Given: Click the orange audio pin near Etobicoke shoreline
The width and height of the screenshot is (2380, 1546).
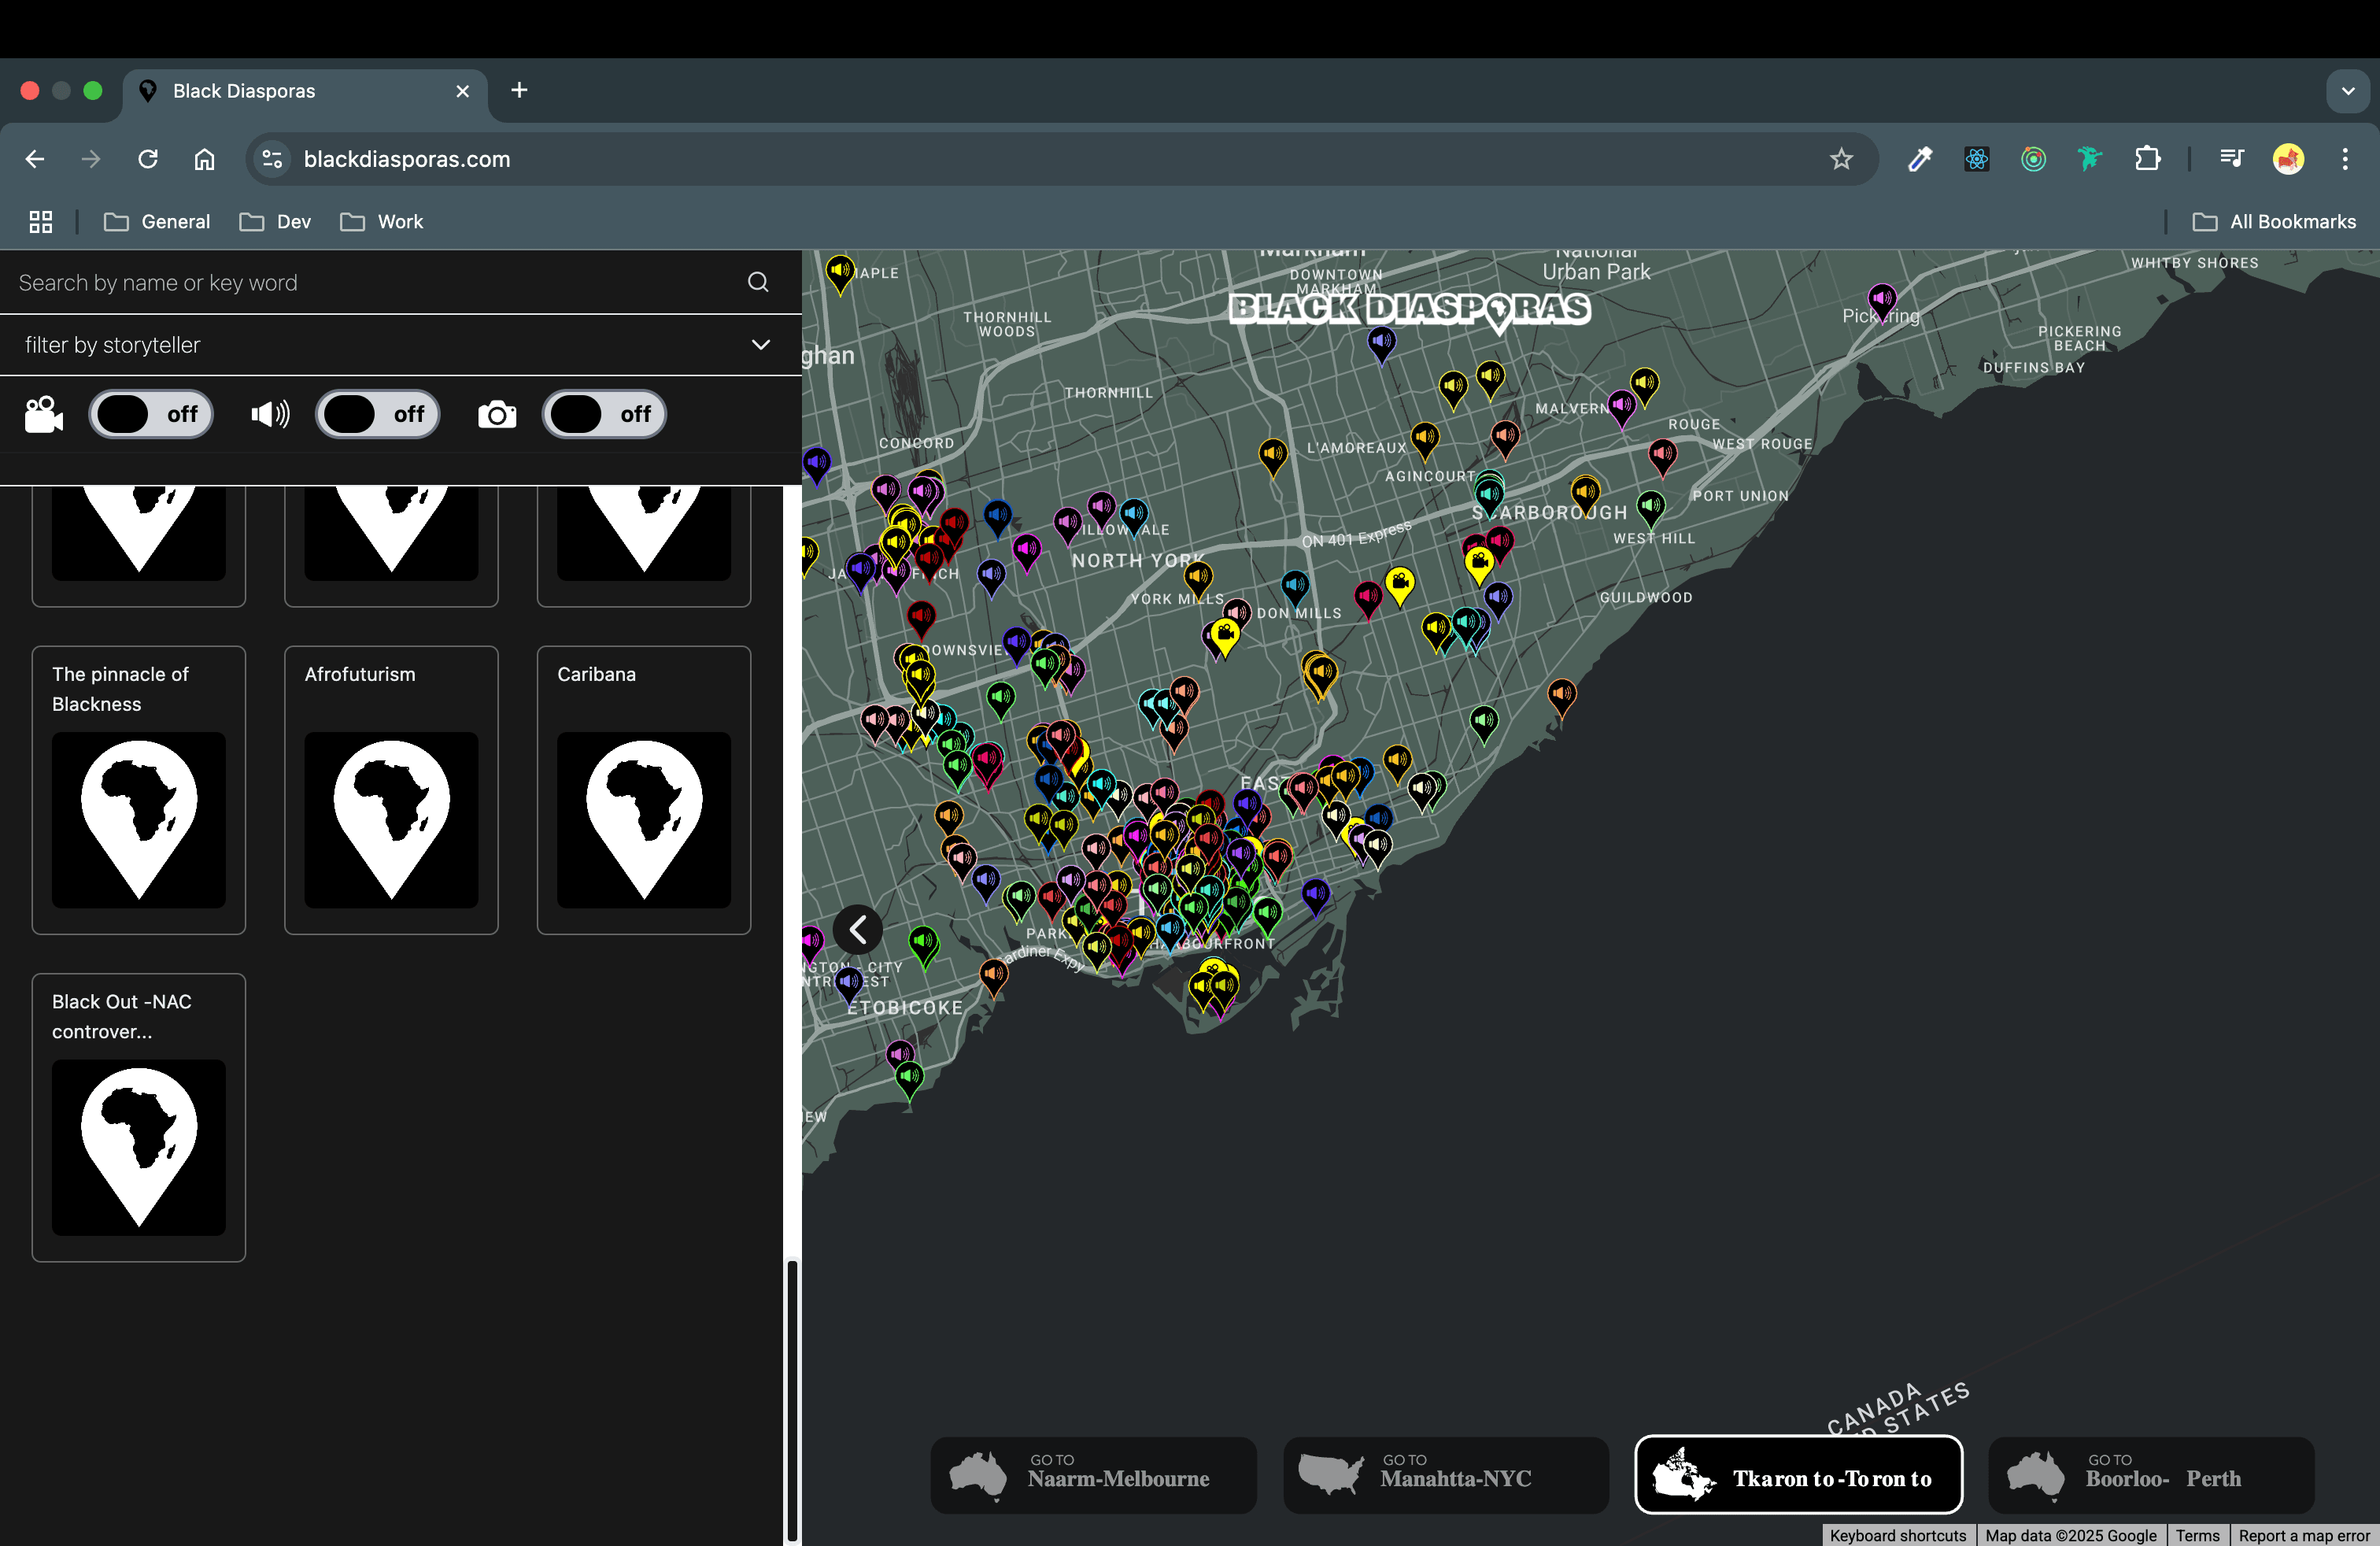Looking at the screenshot, I should click(x=993, y=976).
